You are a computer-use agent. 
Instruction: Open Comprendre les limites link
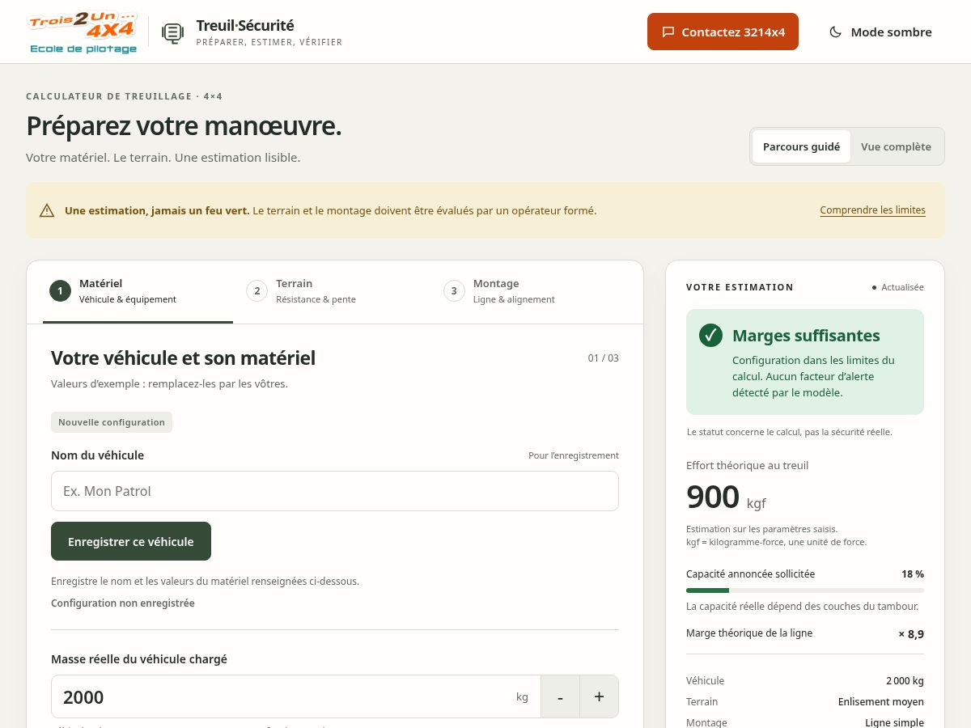(872, 210)
